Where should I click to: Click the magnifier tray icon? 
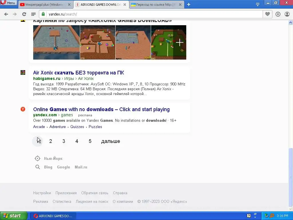[272, 216]
